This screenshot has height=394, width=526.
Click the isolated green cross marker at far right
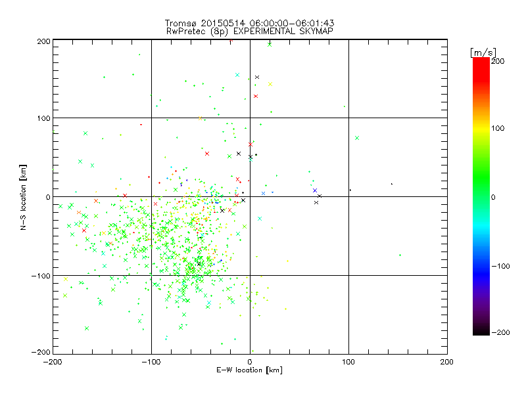coord(357,138)
